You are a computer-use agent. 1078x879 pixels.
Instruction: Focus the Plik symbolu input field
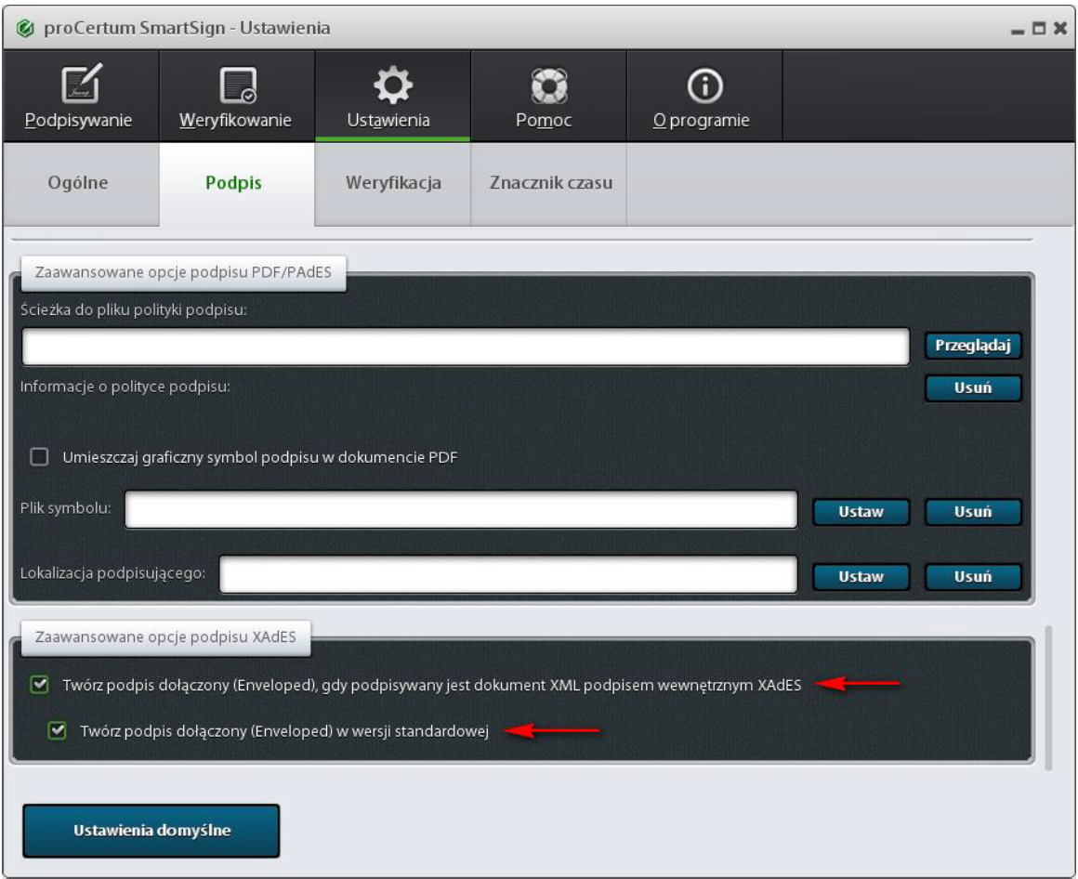pos(461,509)
